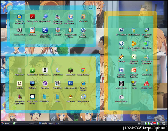
Task: Open BitTorrent shortcut
Action: pos(45,84)
